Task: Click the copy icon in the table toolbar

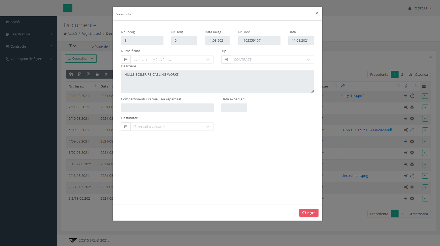Action: click(71, 74)
